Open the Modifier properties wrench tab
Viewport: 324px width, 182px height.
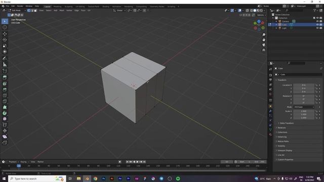pyautogui.click(x=270, y=111)
